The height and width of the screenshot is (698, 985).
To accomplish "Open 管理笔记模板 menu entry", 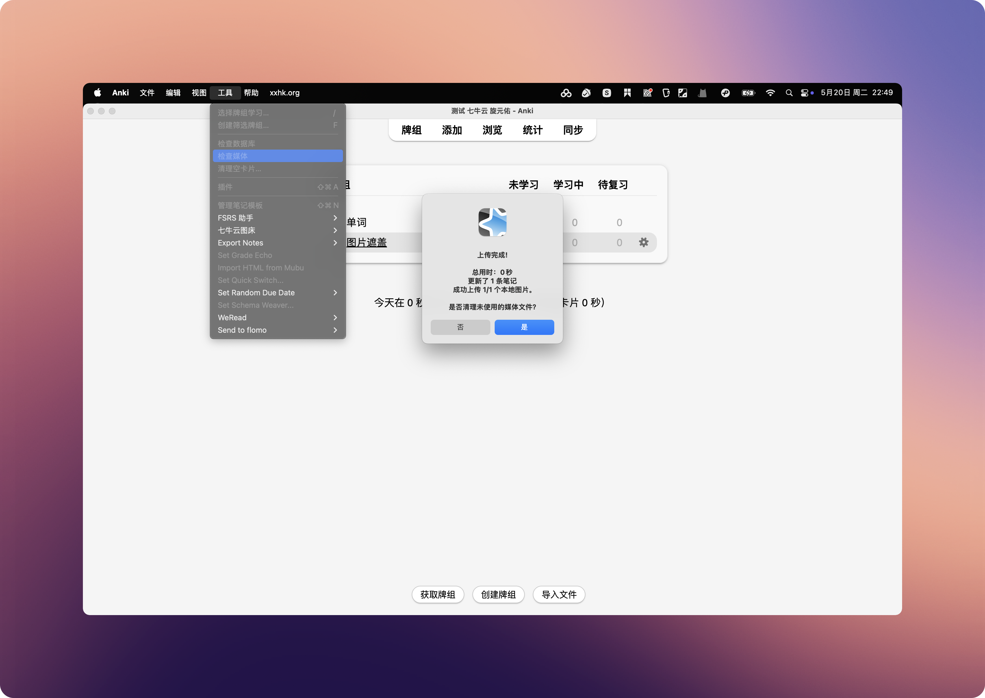I will (278, 205).
